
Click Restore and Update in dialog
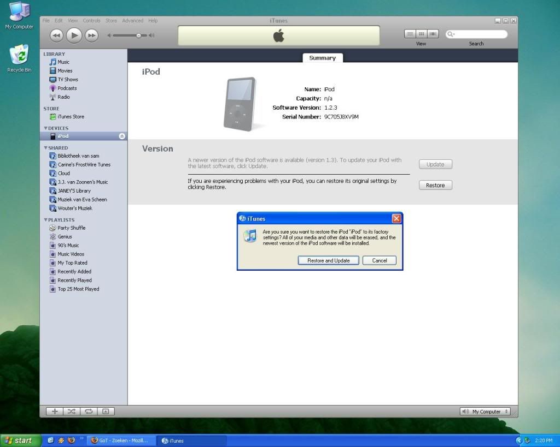[x=328, y=260]
